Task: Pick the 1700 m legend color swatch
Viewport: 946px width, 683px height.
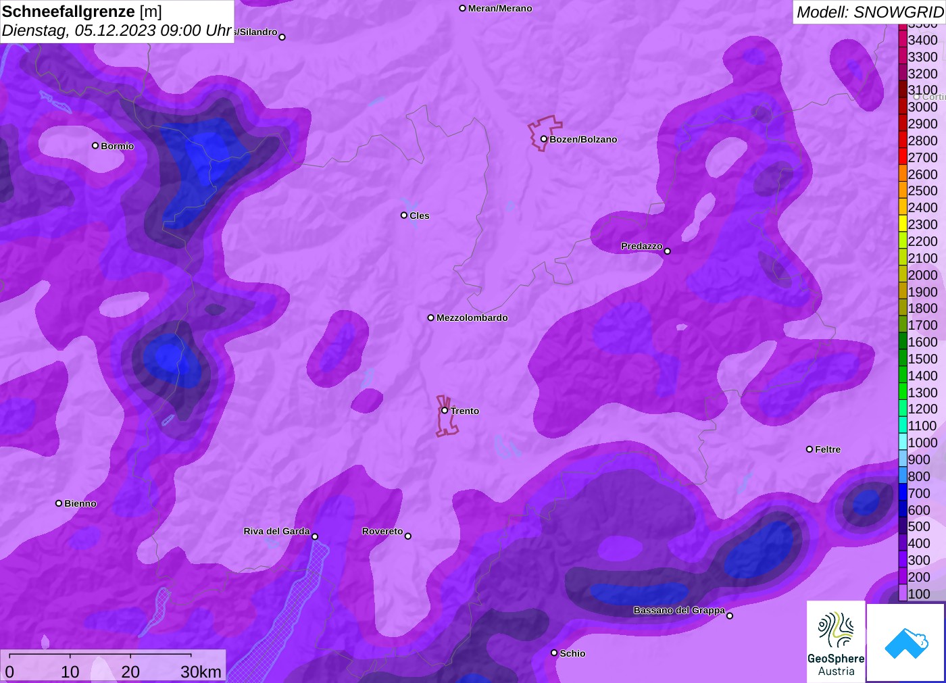Action: (x=903, y=325)
